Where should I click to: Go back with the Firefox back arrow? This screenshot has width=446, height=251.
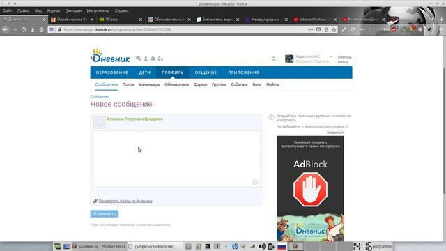6,29
